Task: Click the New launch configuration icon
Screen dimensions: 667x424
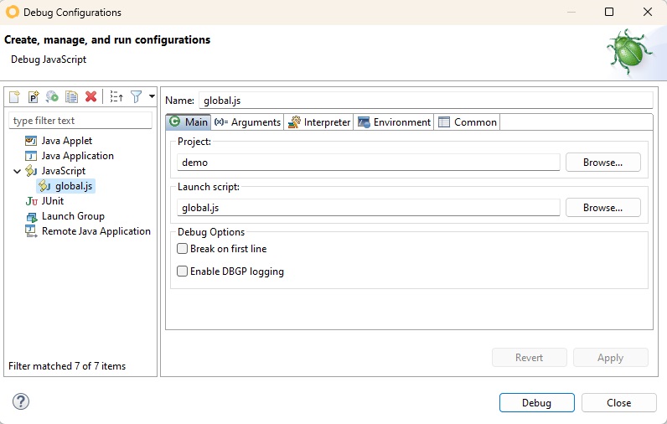Action: tap(14, 97)
